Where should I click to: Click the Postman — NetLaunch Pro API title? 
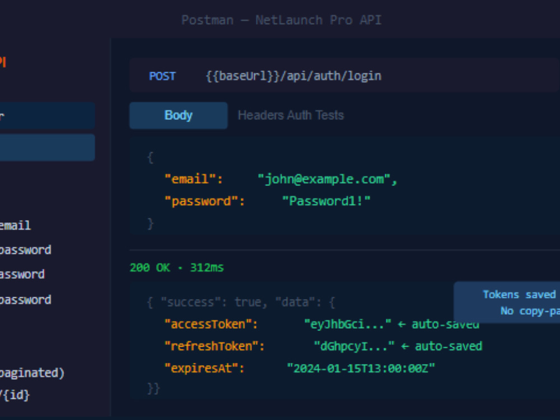click(x=282, y=20)
